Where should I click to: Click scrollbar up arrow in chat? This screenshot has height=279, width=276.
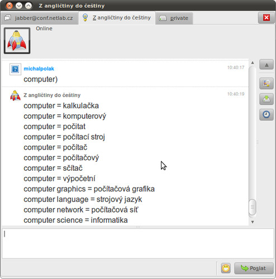click(x=253, y=62)
